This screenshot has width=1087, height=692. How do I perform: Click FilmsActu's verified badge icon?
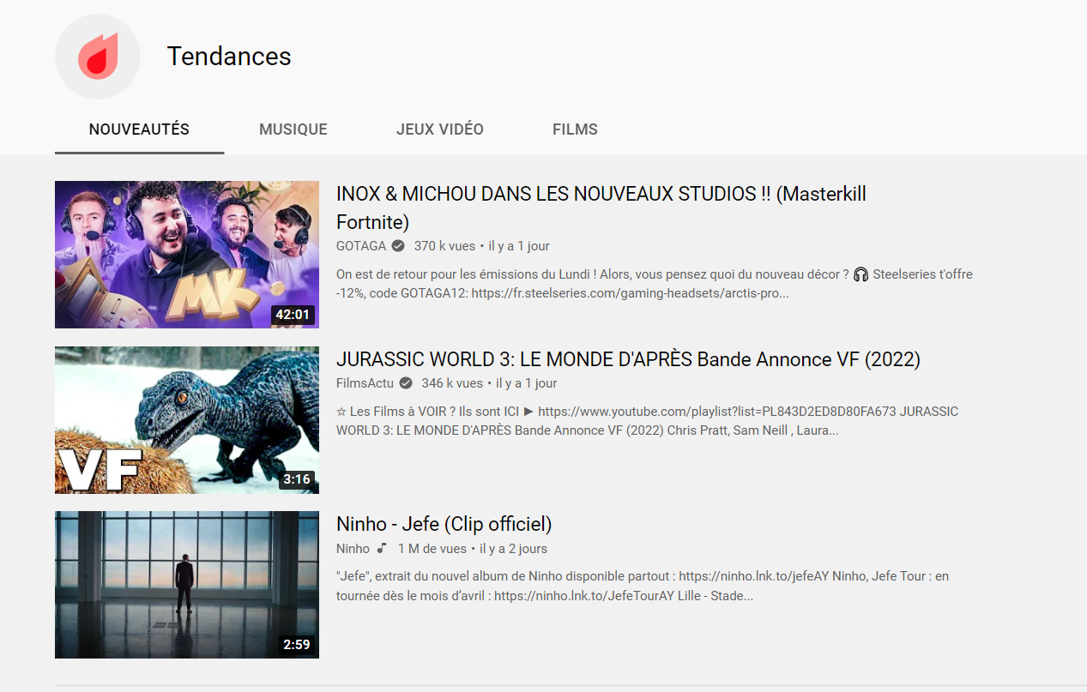405,383
